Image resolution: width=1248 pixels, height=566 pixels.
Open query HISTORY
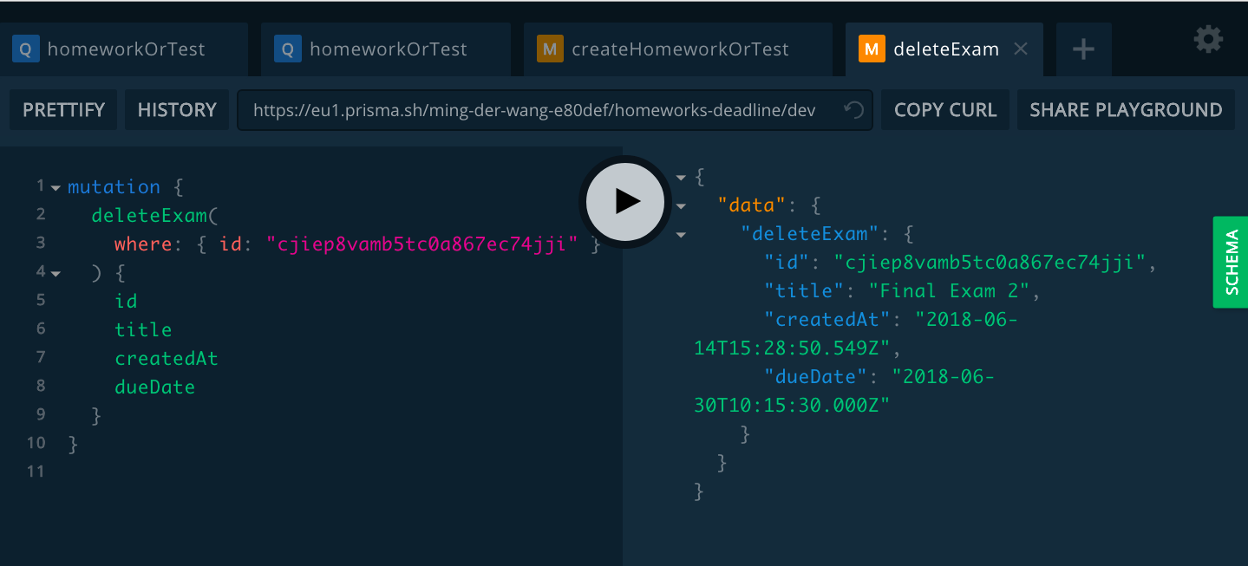177,110
